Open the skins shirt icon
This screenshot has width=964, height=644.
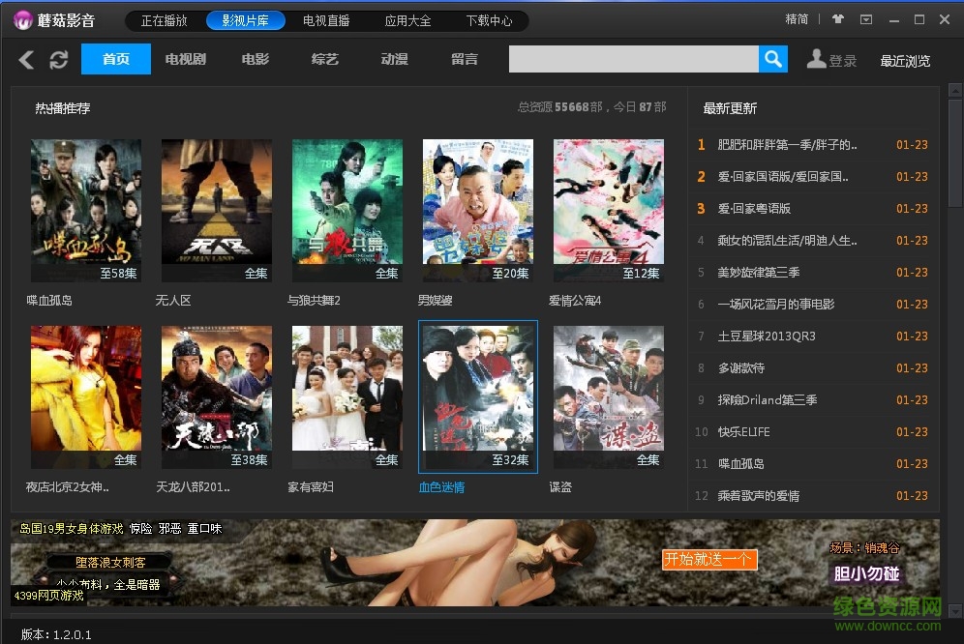838,18
